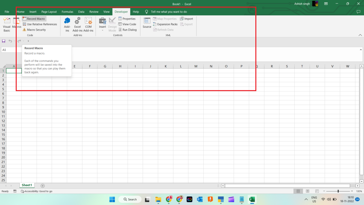Click the Undo button

coord(10,41)
